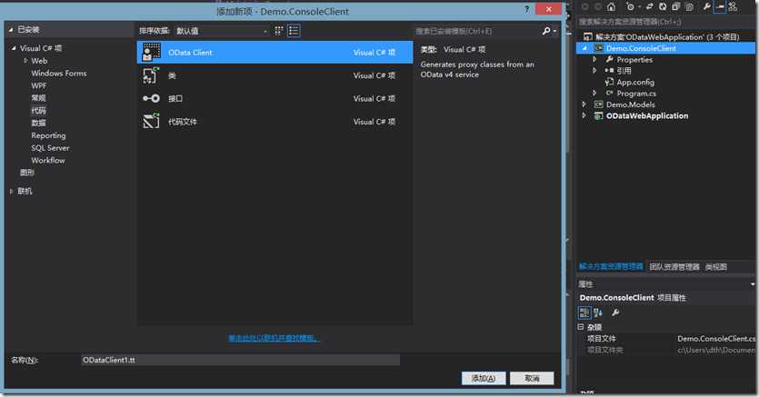The width and height of the screenshot is (759, 397).
Task: Switch templates to medium icons list view
Action: pyautogui.click(x=294, y=31)
